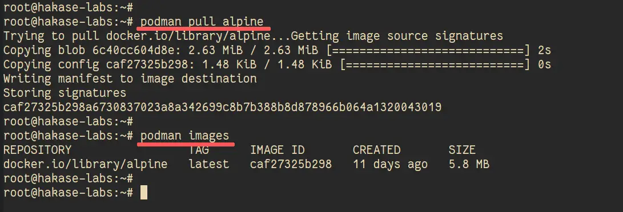Click 'Getting image source signatures' text
The width and height of the screenshot is (623, 212).
(x=397, y=36)
